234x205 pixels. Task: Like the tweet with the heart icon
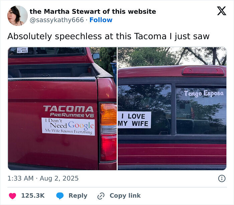pos(13,196)
